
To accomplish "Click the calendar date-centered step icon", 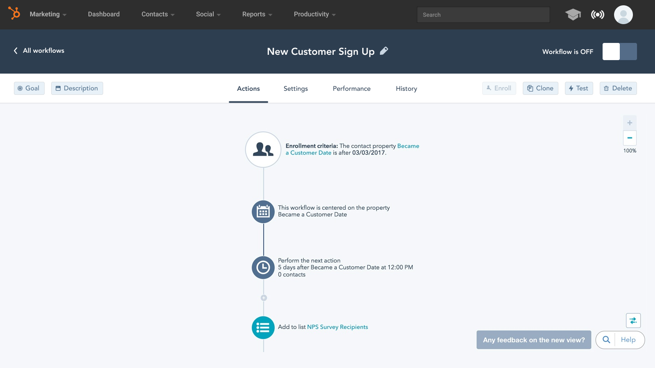I will (x=263, y=211).
